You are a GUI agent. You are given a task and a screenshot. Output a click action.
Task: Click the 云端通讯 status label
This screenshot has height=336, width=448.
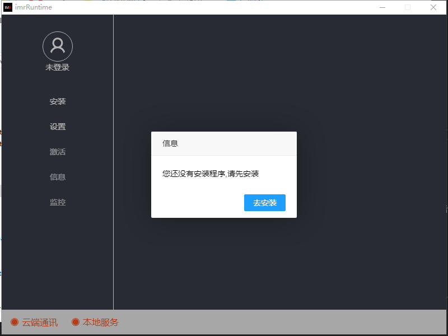[40, 323]
